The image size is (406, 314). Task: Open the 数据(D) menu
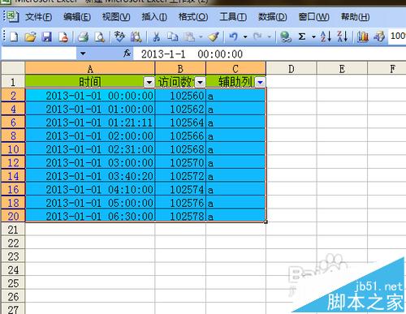272,17
